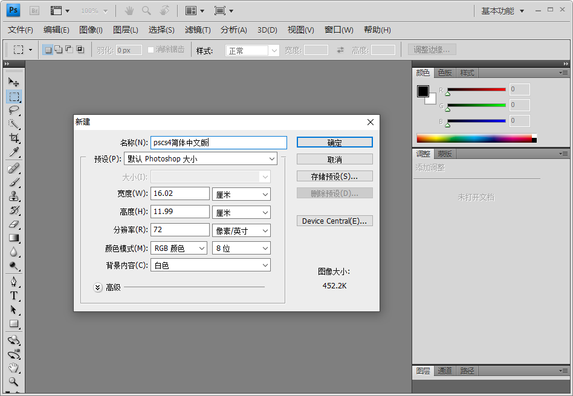The image size is (573, 396).
Task: Open the 预设 preset dropdown
Action: (x=201, y=158)
